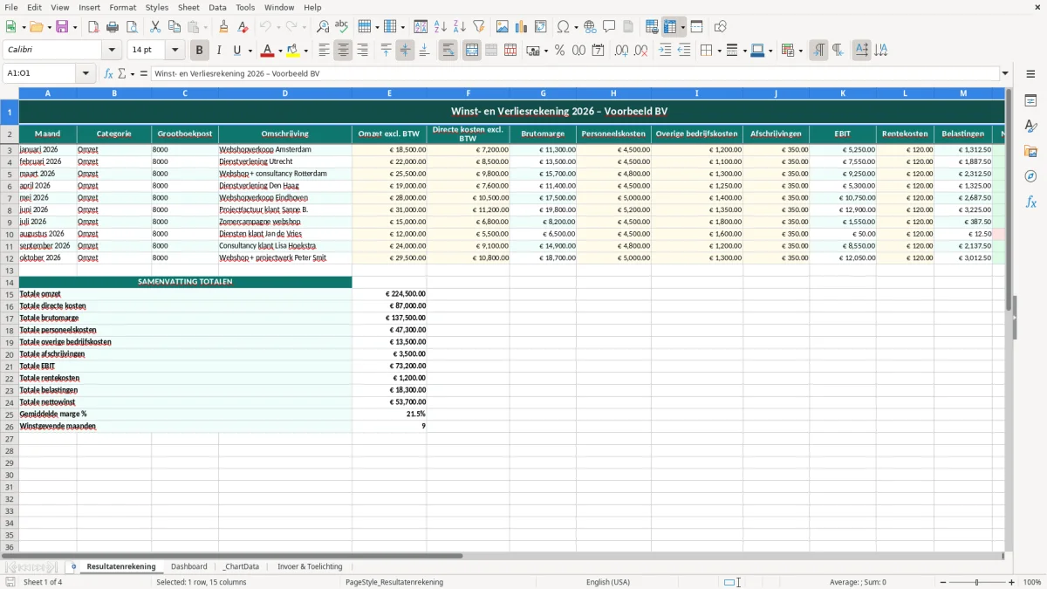Image resolution: width=1047 pixels, height=589 pixels.
Task: Toggle Wrap Text
Action: 448,51
